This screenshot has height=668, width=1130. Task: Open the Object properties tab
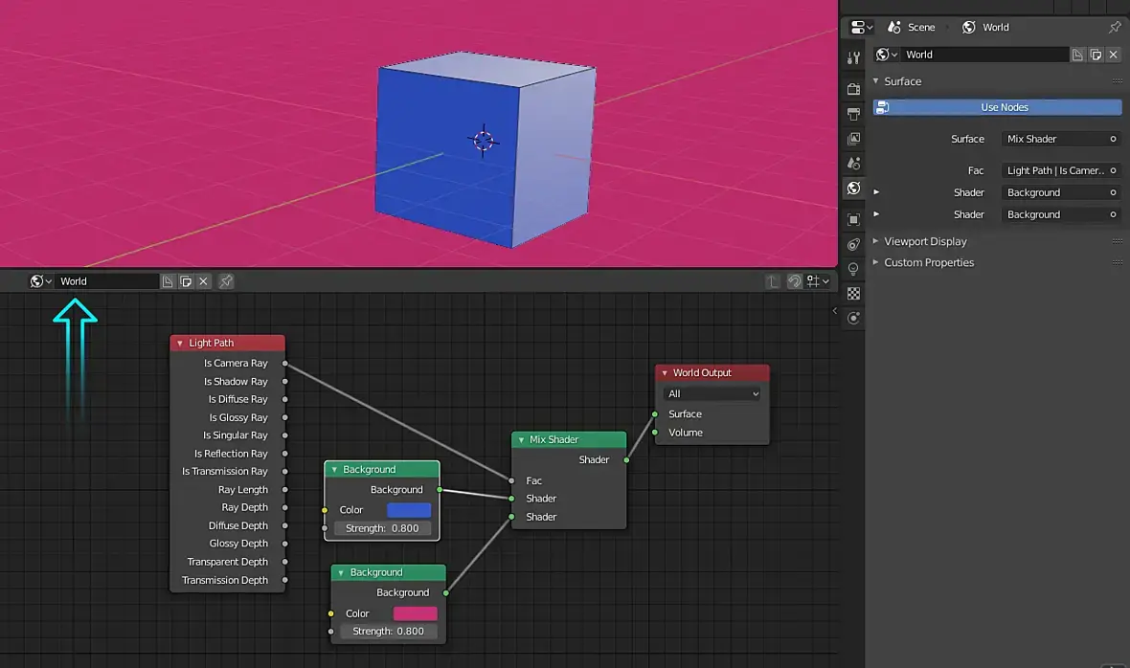coord(853,219)
